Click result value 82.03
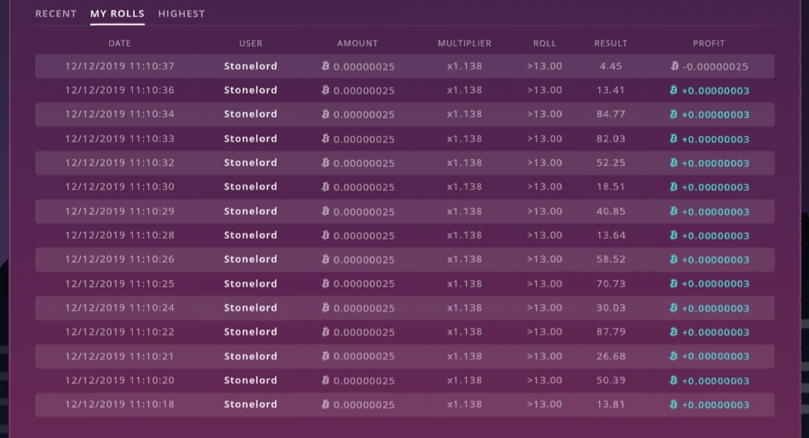Viewport: 809px width, 438px height. pyautogui.click(x=611, y=139)
